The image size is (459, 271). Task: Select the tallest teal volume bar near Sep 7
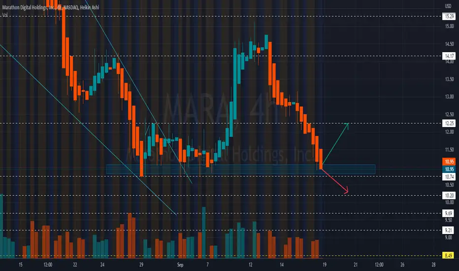click(x=204, y=233)
